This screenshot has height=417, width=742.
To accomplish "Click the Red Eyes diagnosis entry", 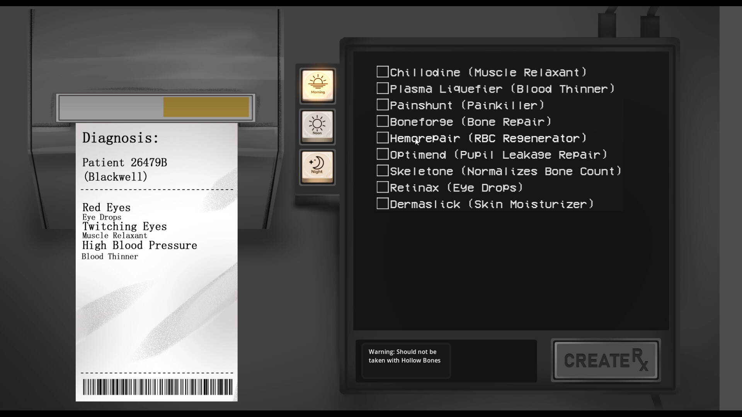I will [x=106, y=207].
